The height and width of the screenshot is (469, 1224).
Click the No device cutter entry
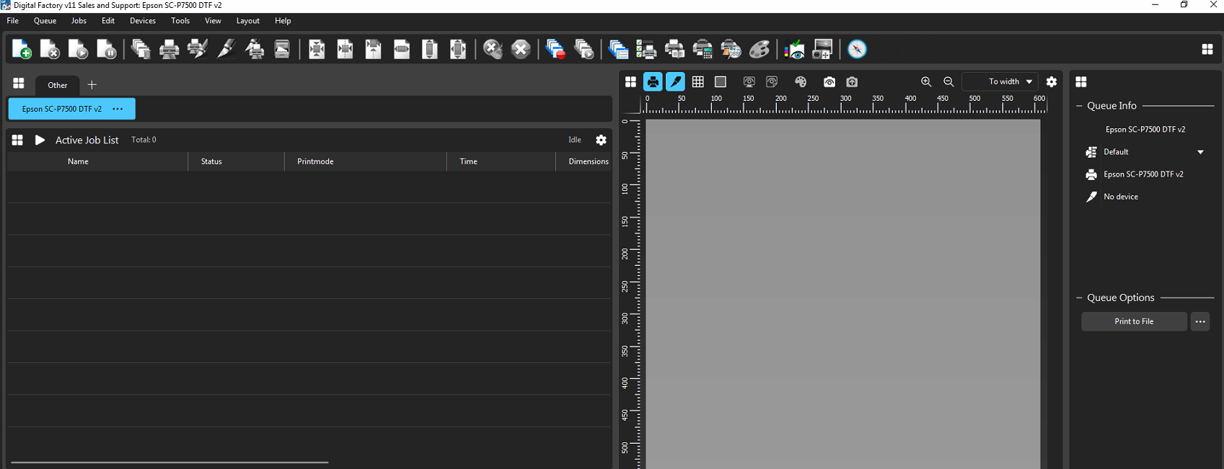pos(1121,197)
